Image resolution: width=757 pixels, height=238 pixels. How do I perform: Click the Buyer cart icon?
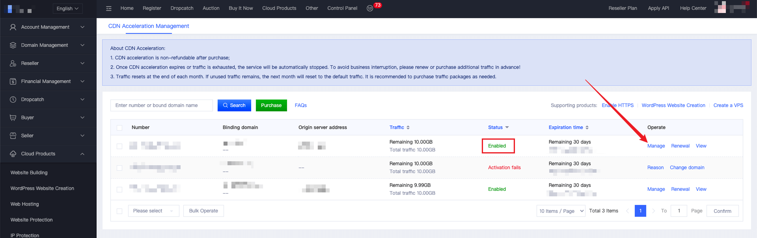tap(13, 118)
